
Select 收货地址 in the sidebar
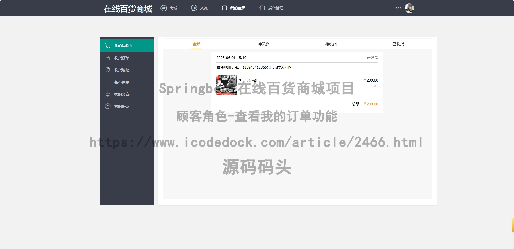(x=127, y=70)
